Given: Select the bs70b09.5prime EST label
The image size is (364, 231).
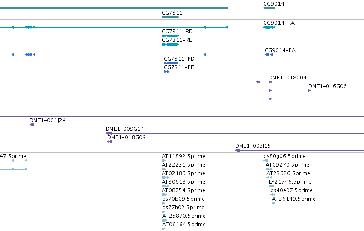Looking at the screenshot, I should [x=183, y=199].
